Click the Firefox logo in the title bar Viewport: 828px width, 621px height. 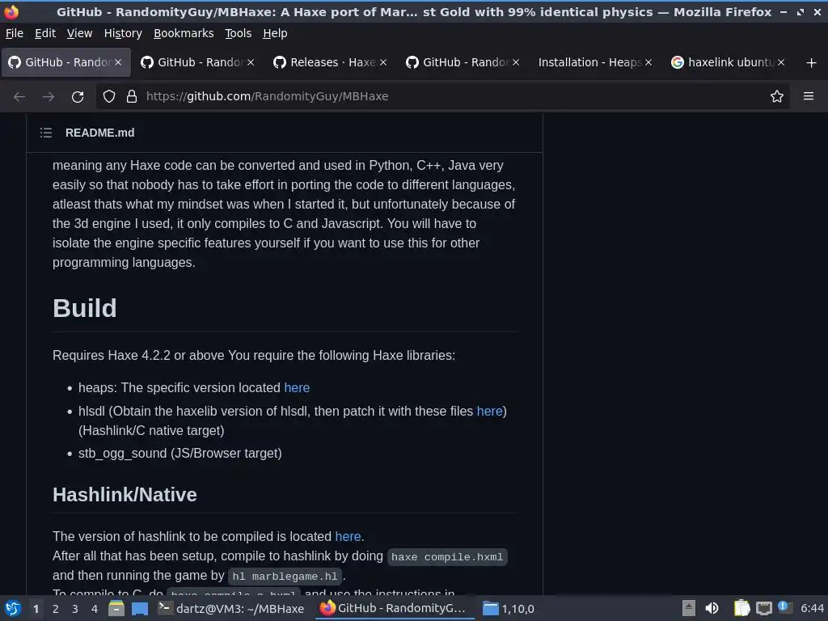(x=11, y=11)
